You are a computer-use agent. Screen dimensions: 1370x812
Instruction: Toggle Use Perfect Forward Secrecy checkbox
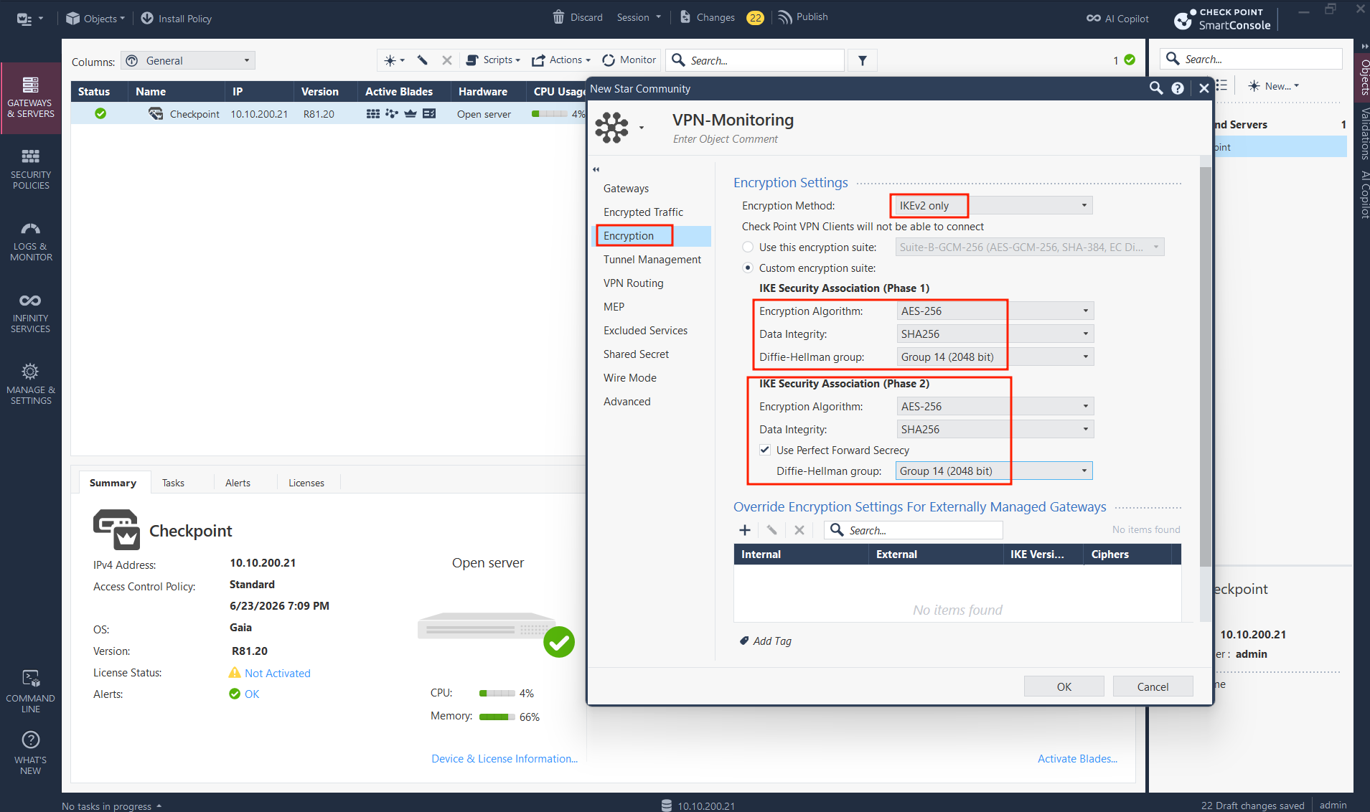click(x=765, y=450)
